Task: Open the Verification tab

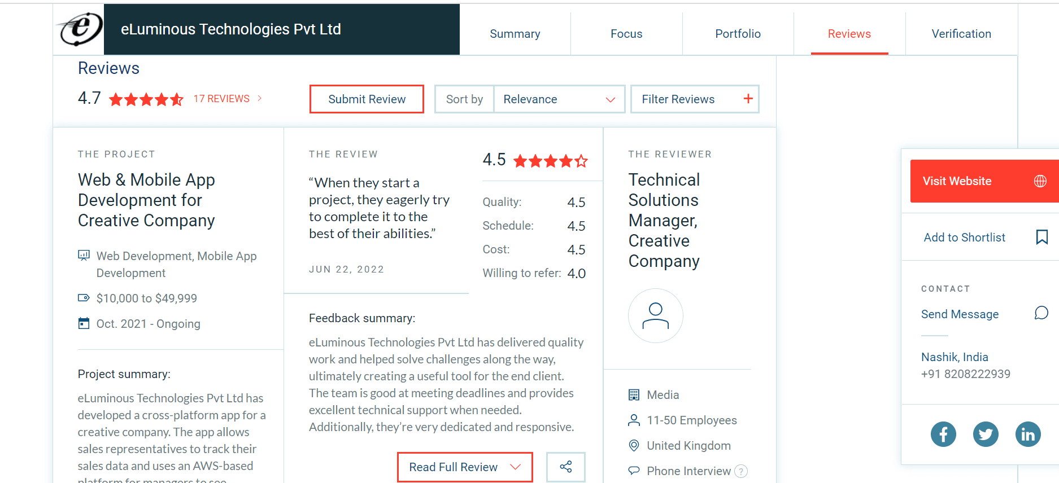Action: 961,34
